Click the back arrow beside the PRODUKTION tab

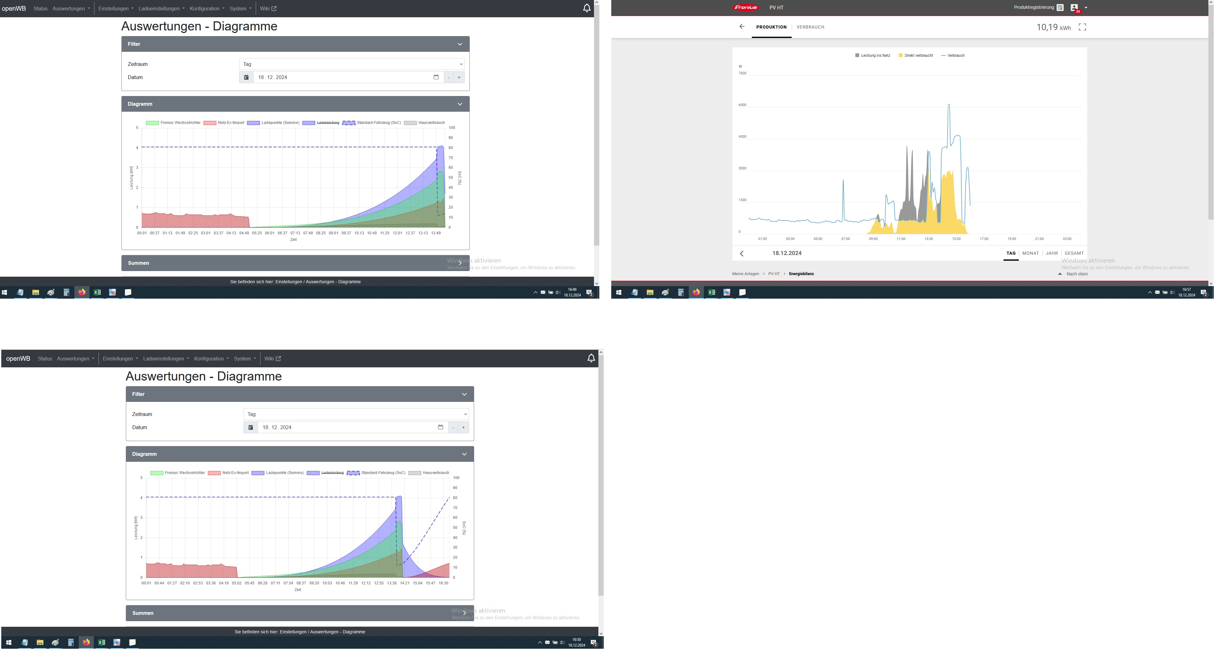tap(742, 27)
